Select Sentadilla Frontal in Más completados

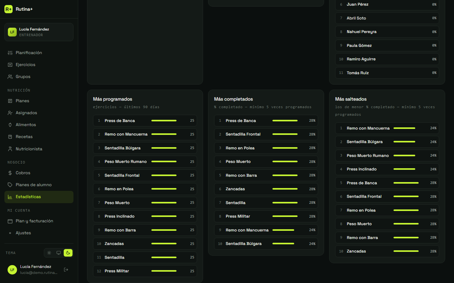[x=266, y=134]
